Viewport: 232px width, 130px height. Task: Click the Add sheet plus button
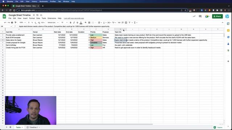point(7,127)
